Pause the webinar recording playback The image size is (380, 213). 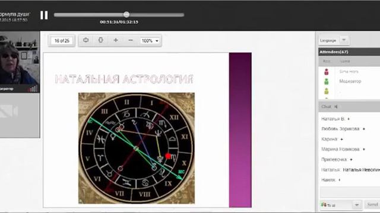tap(44, 15)
